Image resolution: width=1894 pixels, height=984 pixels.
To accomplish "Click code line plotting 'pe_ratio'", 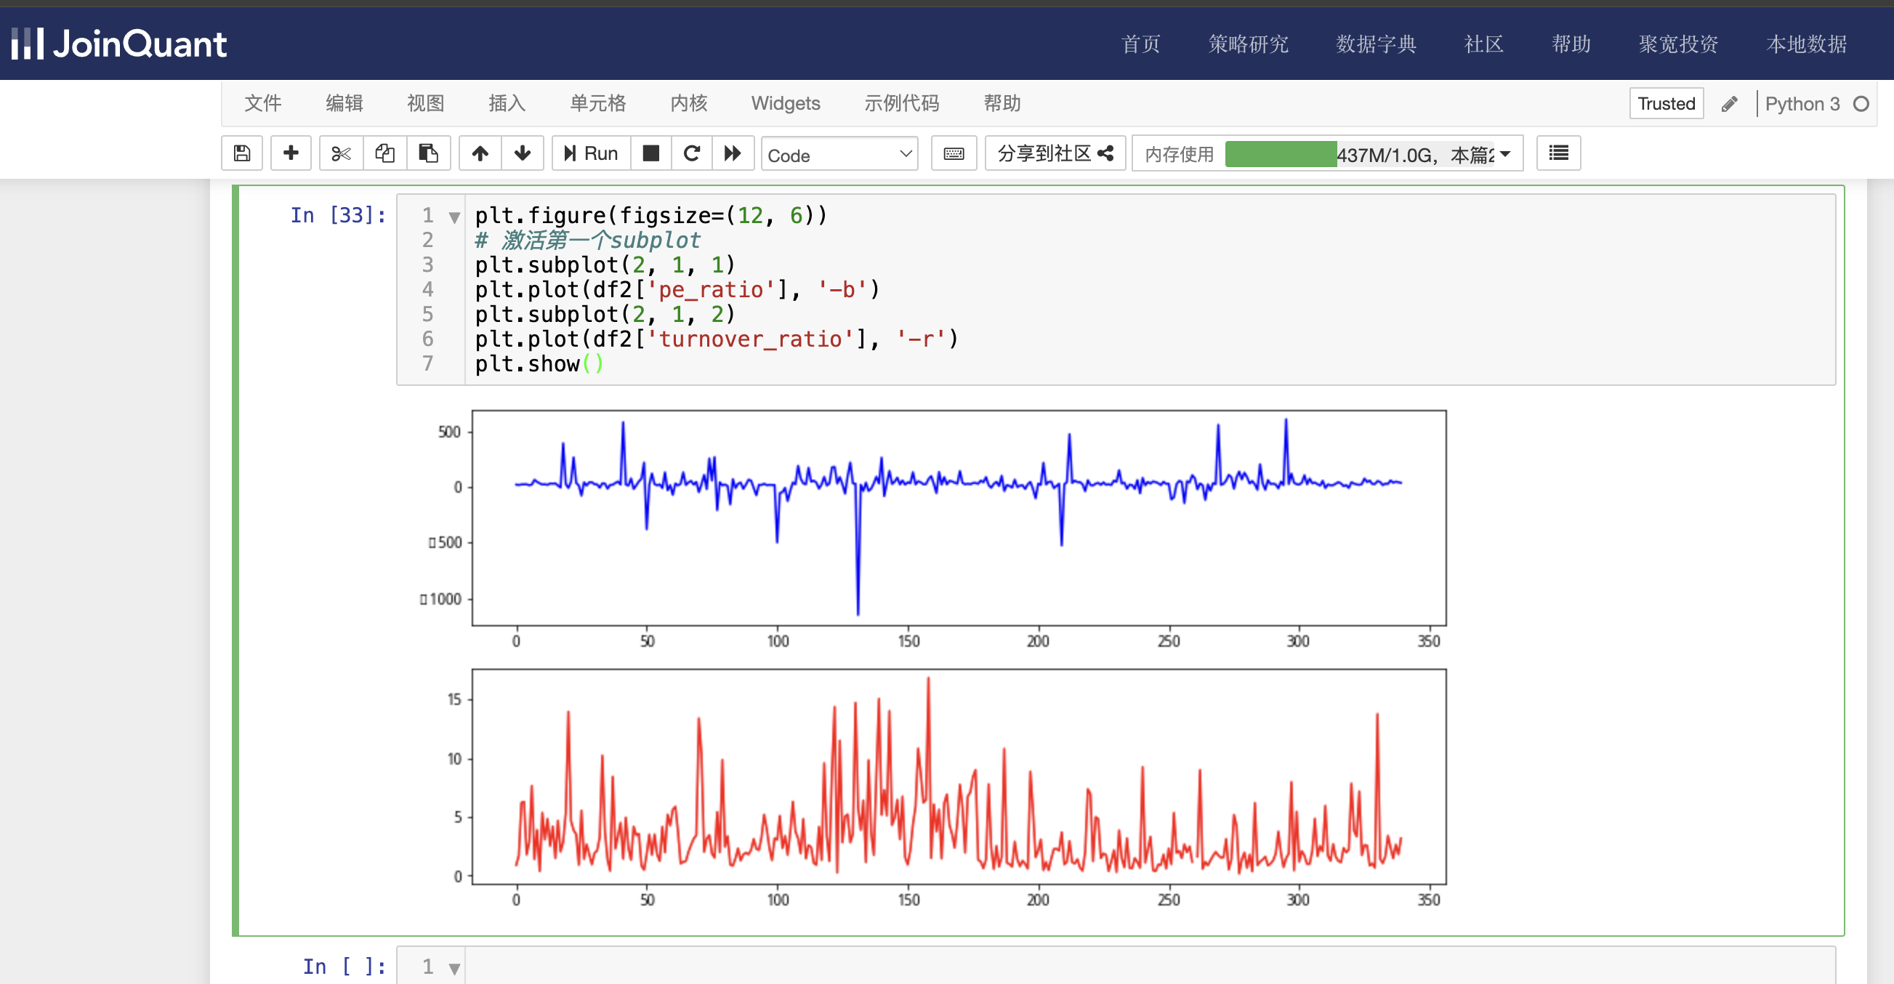I will 677,290.
